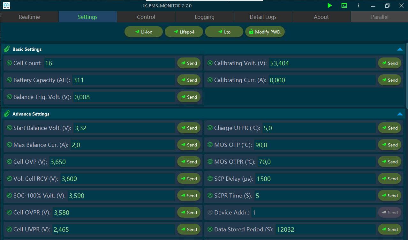Send the SCP Delay value

(389, 179)
